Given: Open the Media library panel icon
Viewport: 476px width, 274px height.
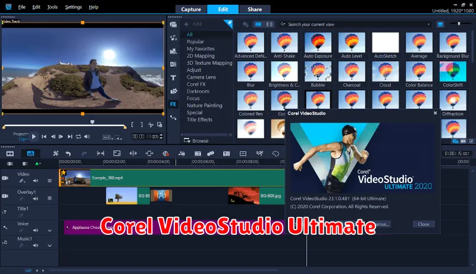Looking at the screenshot, I should (173, 24).
